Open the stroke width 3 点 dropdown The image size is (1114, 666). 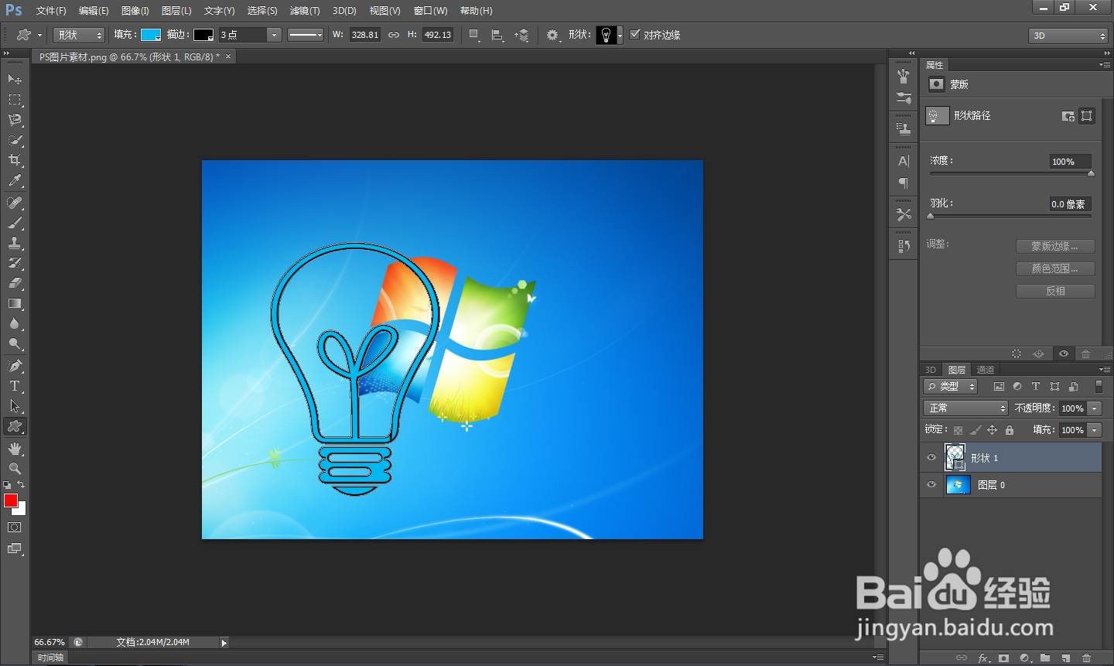click(274, 35)
